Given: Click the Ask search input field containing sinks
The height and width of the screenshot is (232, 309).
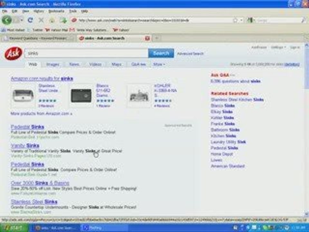Looking at the screenshot, I should [x=86, y=53].
